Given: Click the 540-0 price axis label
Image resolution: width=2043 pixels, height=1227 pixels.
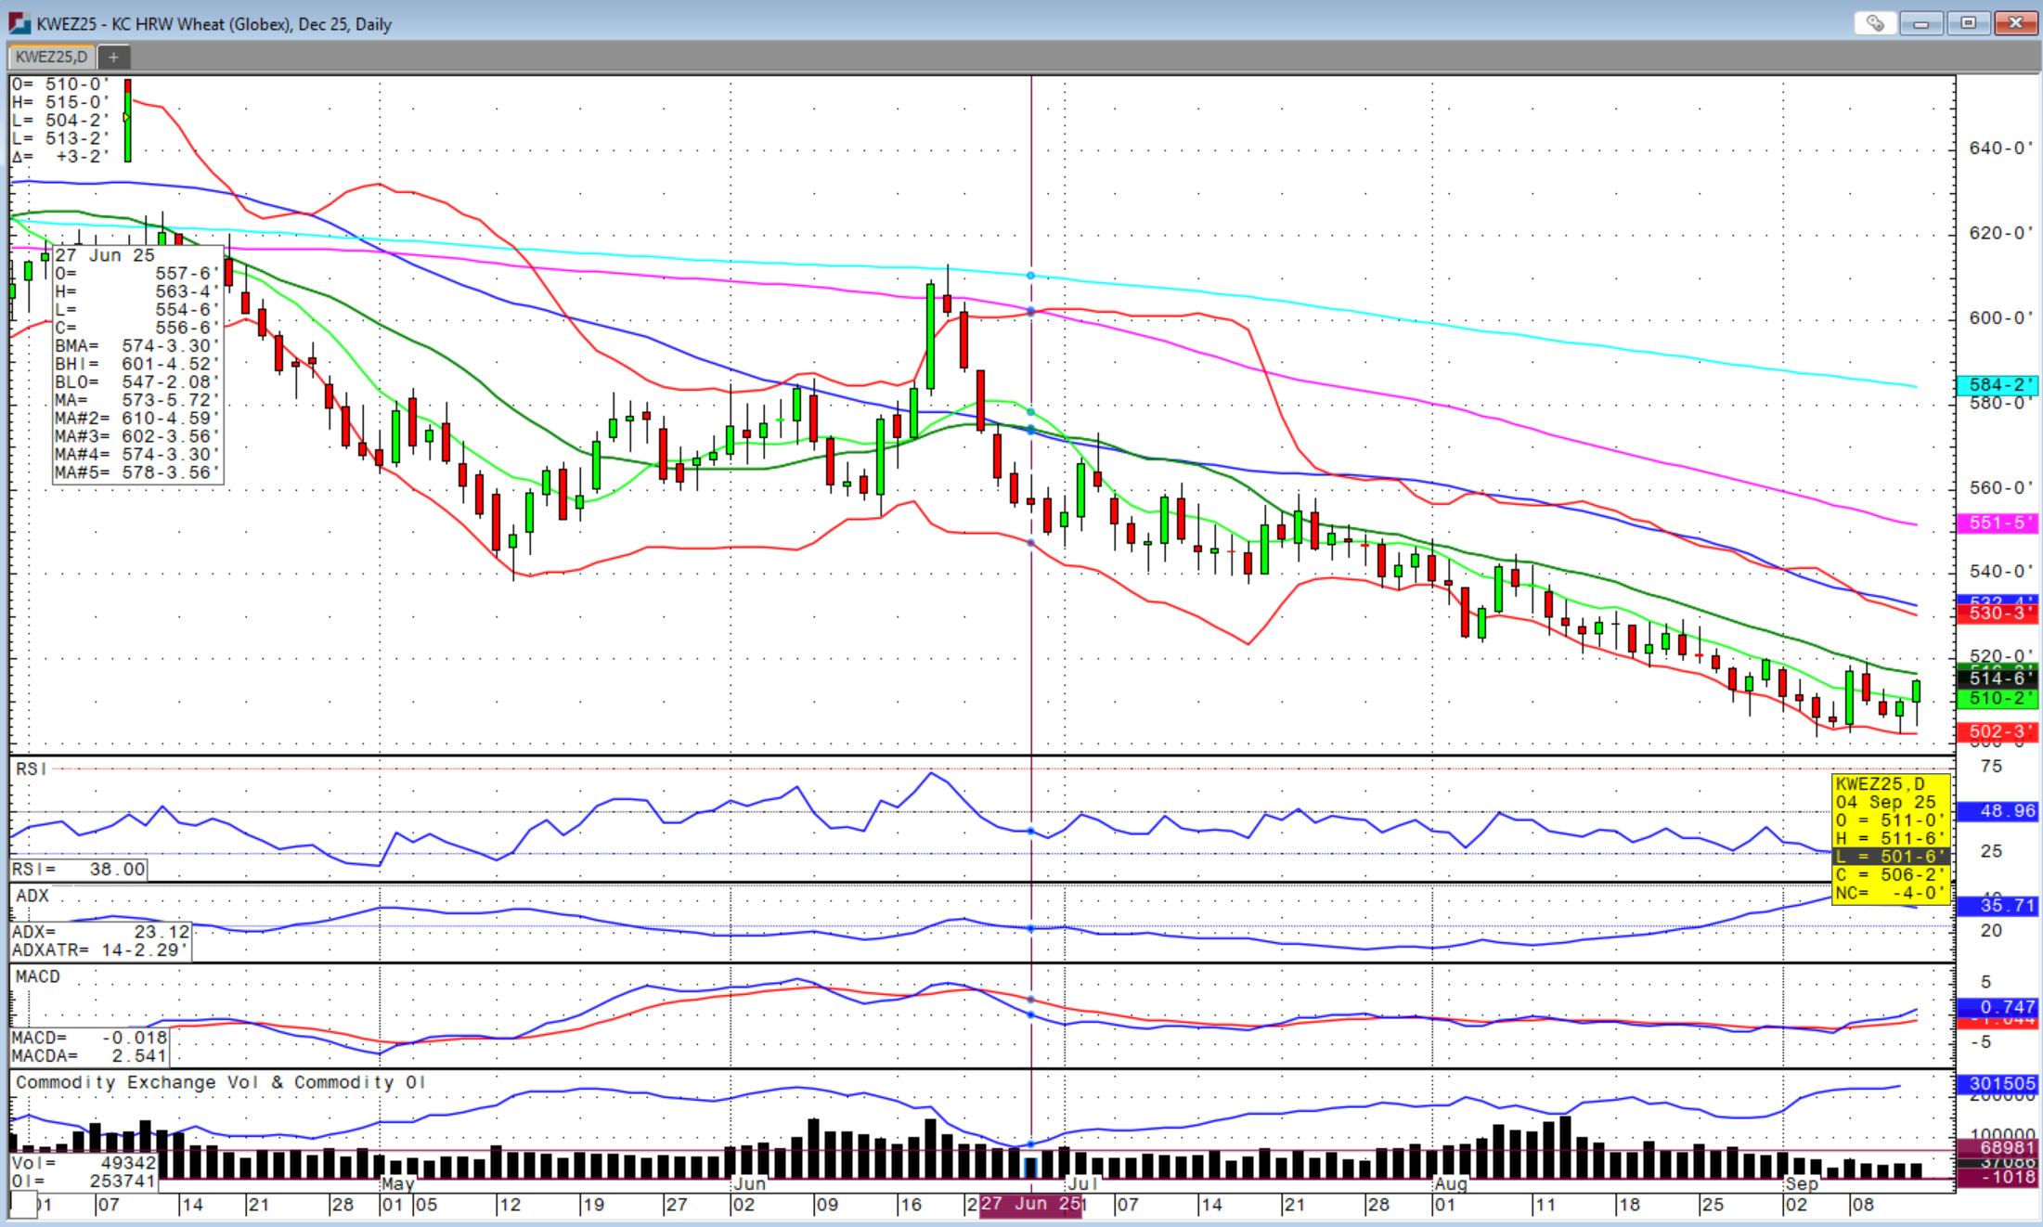Looking at the screenshot, I should 2000,572.
